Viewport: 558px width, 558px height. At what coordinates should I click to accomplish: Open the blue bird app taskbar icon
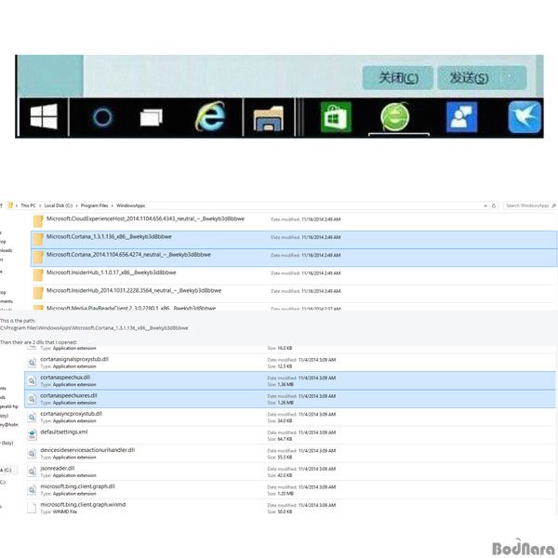[x=525, y=117]
